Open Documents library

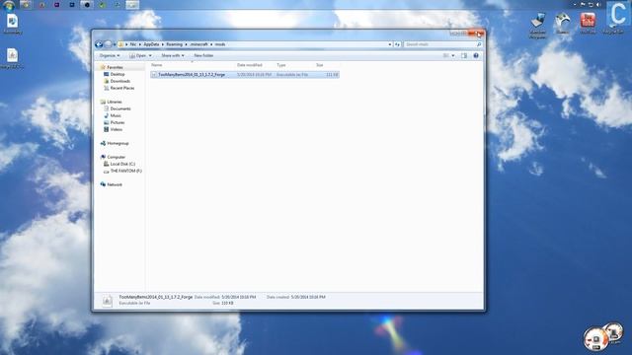point(120,108)
